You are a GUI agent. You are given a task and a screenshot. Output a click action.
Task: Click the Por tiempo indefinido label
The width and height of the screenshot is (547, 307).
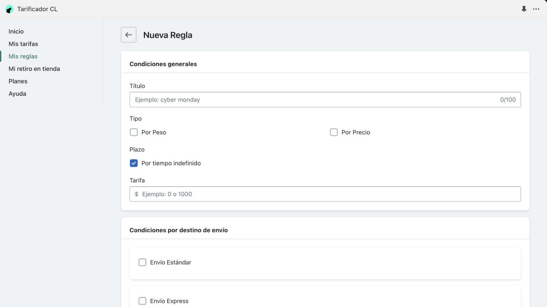tap(171, 163)
